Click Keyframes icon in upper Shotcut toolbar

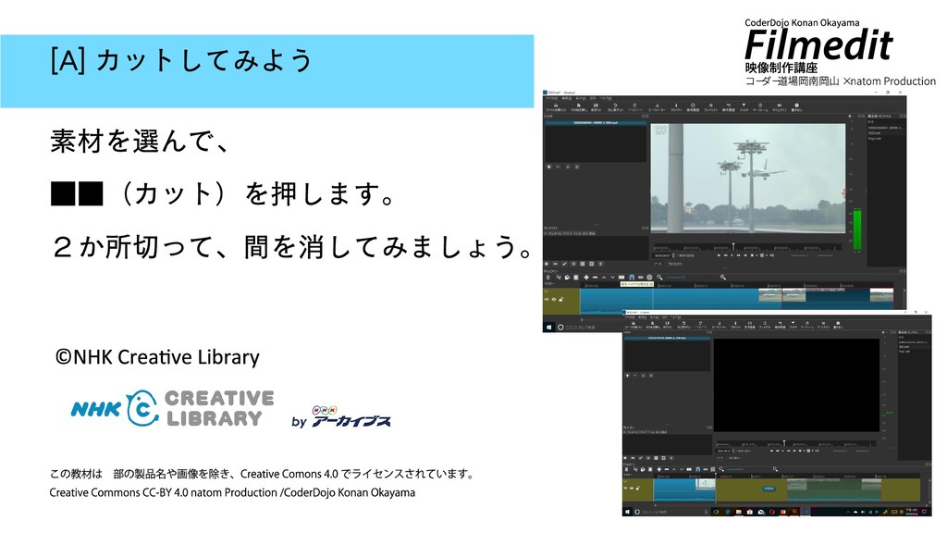pos(760,105)
